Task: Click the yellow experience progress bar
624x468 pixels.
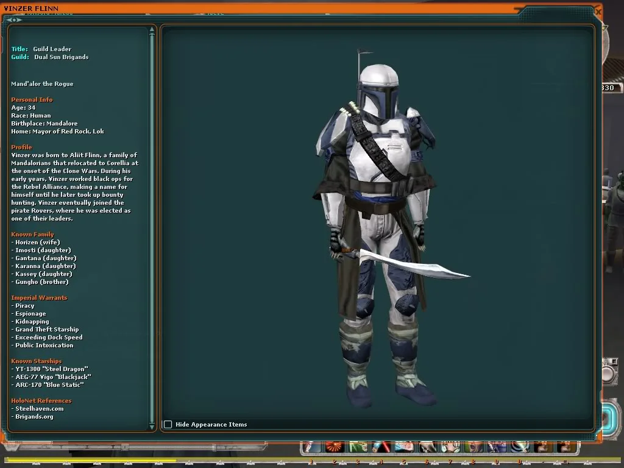Action: [x=91, y=461]
